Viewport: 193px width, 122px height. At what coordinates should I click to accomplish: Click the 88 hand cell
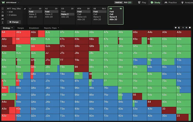[x=96, y=76]
